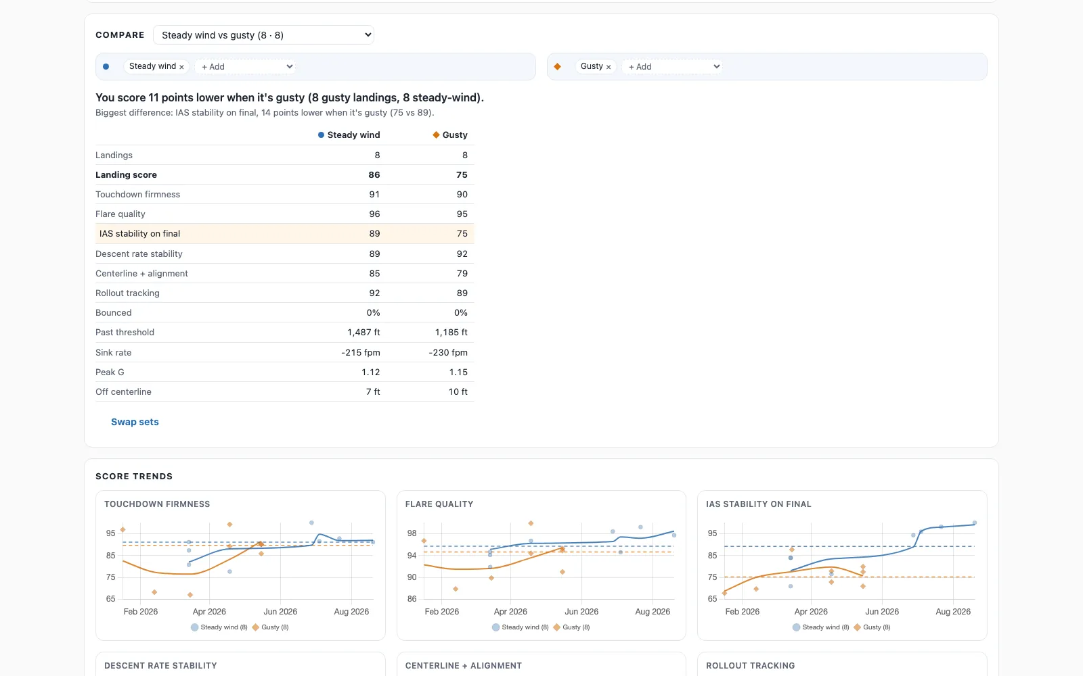Screen dimensions: 1083x676
Task: Click the Bounced row label
Action: (x=114, y=313)
